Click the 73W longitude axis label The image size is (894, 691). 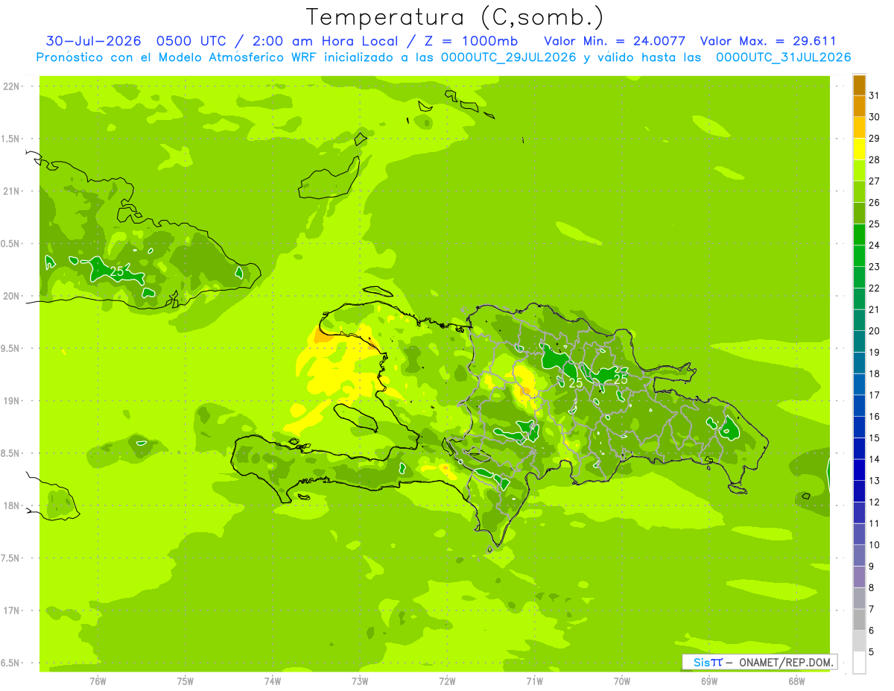click(x=360, y=681)
